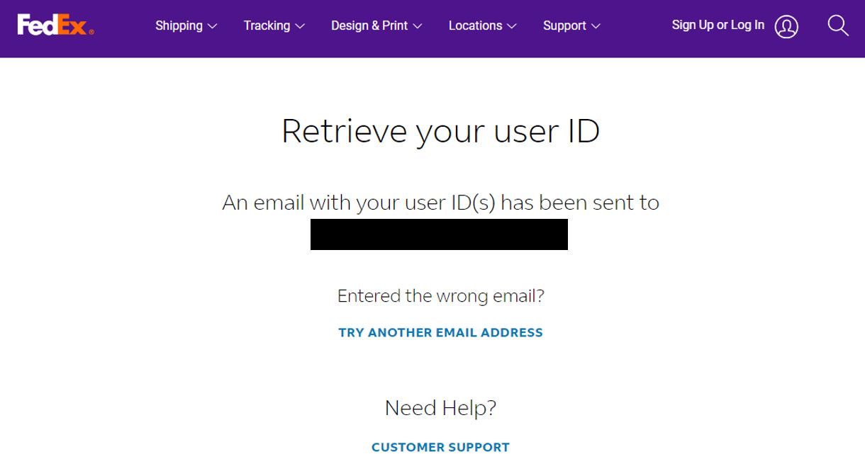Click the Retrieve your user ID heading
Viewport: 865px width, 476px height.
click(441, 131)
